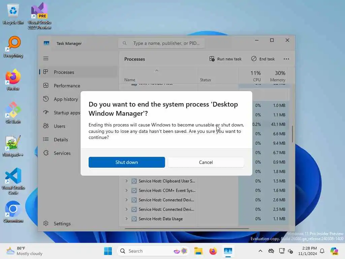The height and width of the screenshot is (259, 345).
Task: Click the vertical scrollbar in process list
Action: 292,134
